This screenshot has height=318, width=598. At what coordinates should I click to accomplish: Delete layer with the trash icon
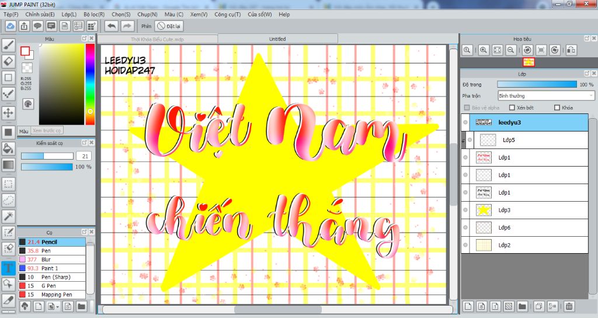point(569,306)
